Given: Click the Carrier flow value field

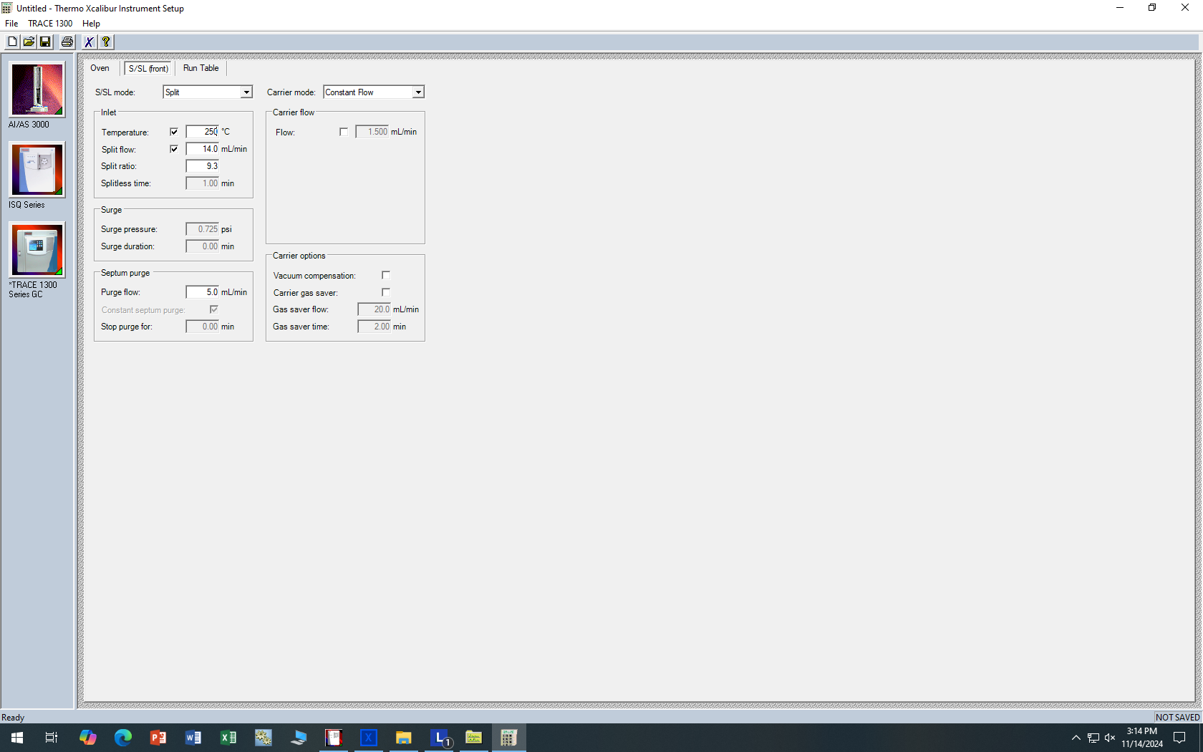Looking at the screenshot, I should tap(372, 132).
